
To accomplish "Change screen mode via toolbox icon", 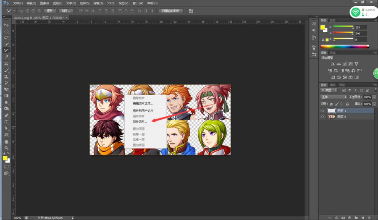I will tap(6, 173).
